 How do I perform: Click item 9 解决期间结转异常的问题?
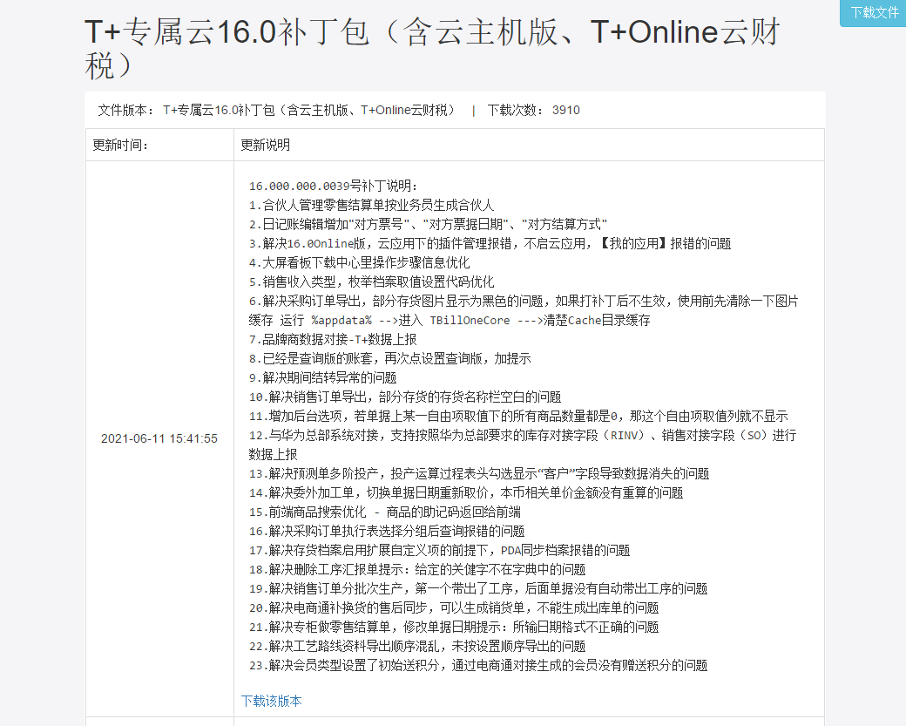click(x=323, y=377)
